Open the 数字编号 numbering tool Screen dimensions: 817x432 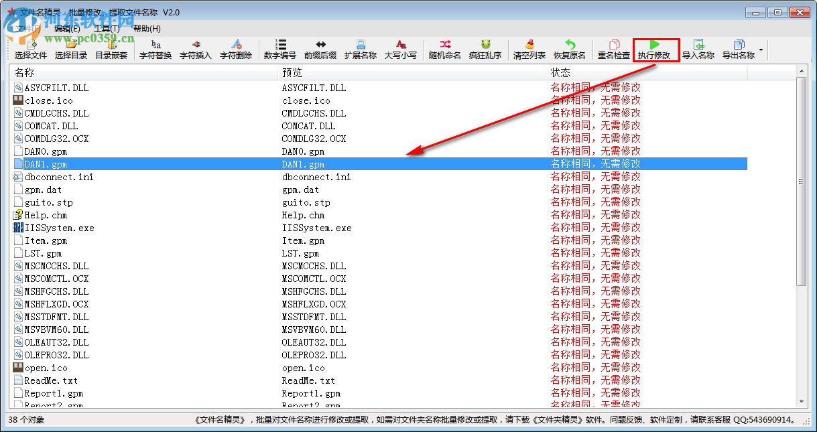280,50
